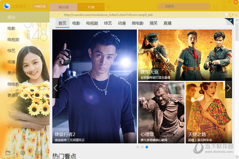Select 美少女SNH48 in the left sidebar
The image size is (239, 159).
coord(20,73)
